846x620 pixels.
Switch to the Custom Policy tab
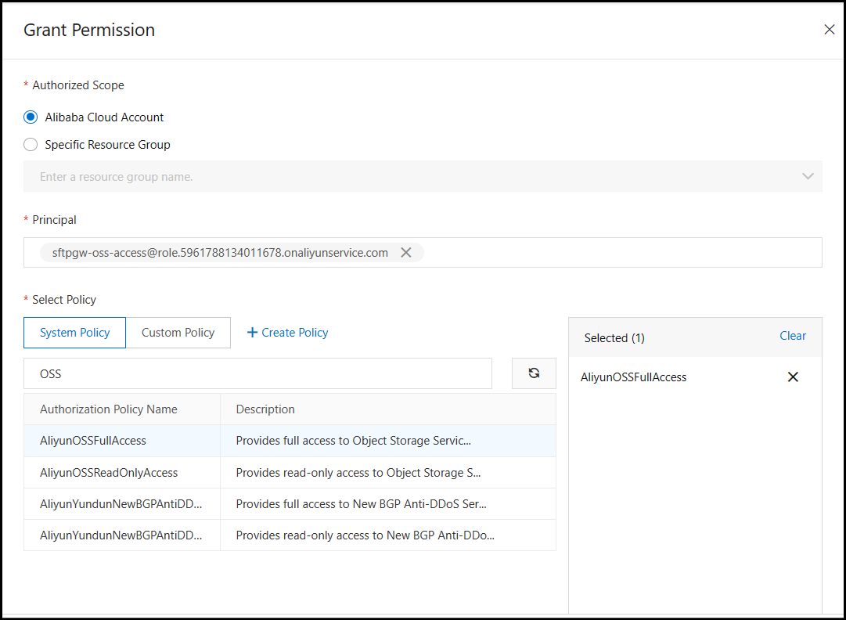(178, 333)
